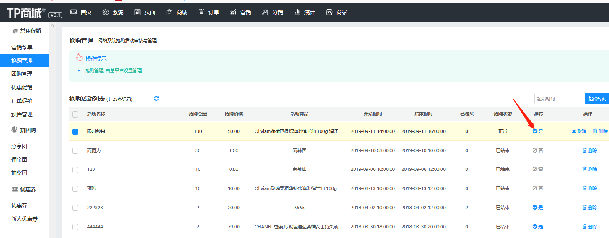This screenshot has width=609, height=238.
Task: Click the blue 起始时间 button
Action: (597, 99)
